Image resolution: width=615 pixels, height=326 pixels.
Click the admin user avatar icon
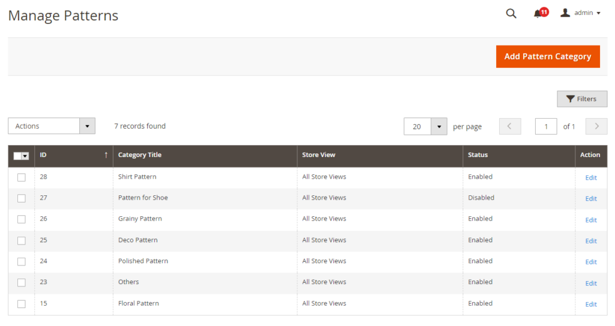coord(565,13)
